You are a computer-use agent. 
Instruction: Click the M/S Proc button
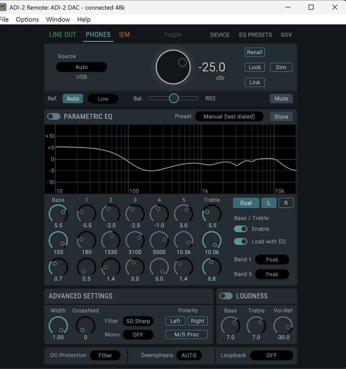pos(187,334)
